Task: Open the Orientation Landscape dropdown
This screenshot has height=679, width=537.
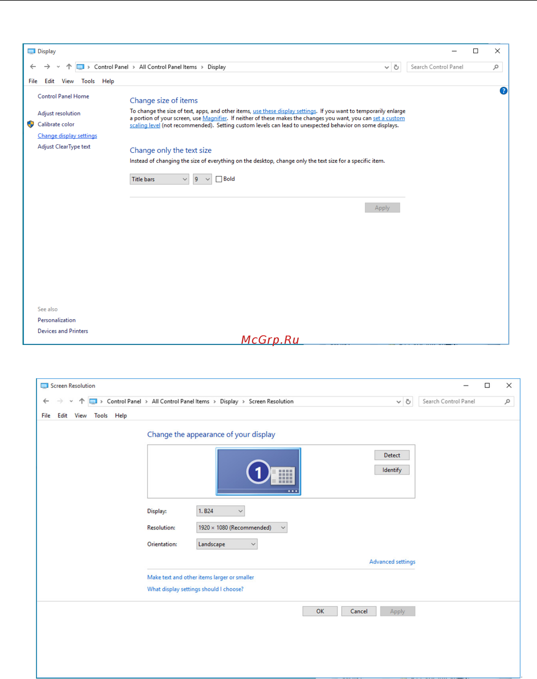Action: click(227, 544)
